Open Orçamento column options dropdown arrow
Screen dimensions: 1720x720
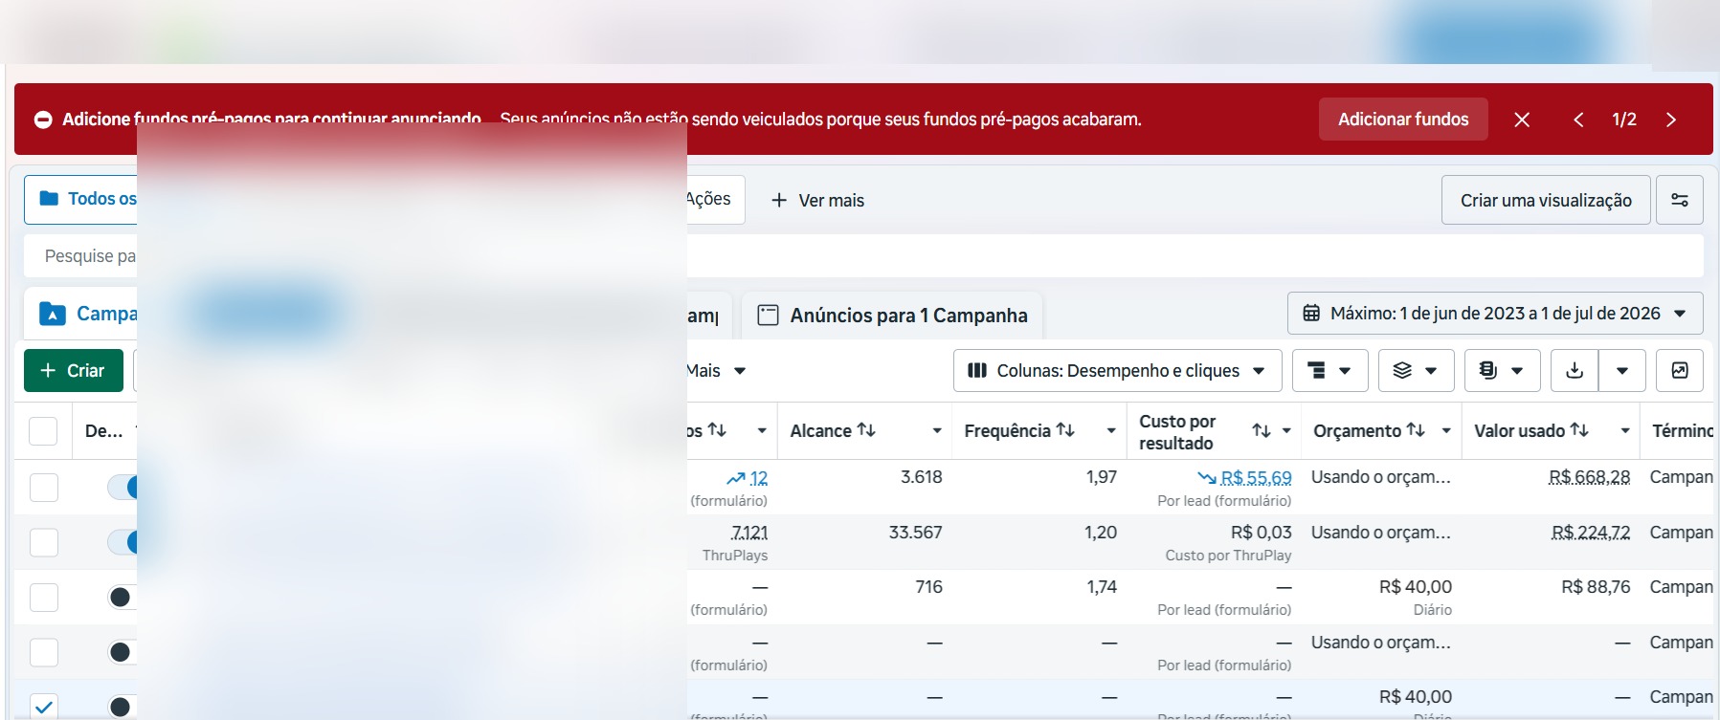click(1446, 431)
